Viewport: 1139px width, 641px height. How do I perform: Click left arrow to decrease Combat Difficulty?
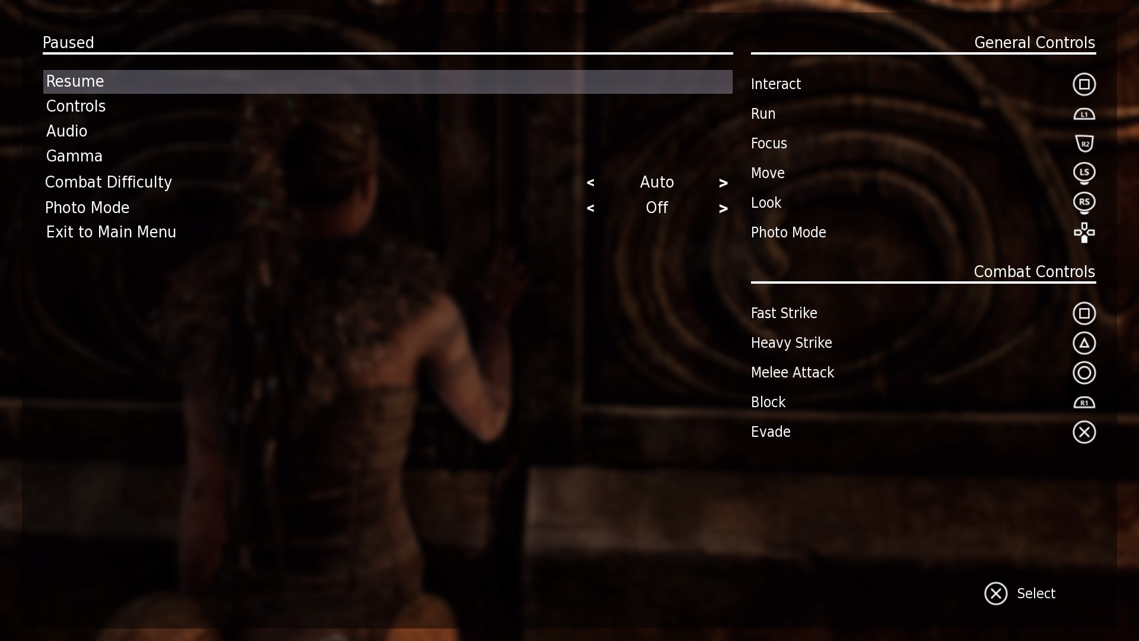pos(591,182)
